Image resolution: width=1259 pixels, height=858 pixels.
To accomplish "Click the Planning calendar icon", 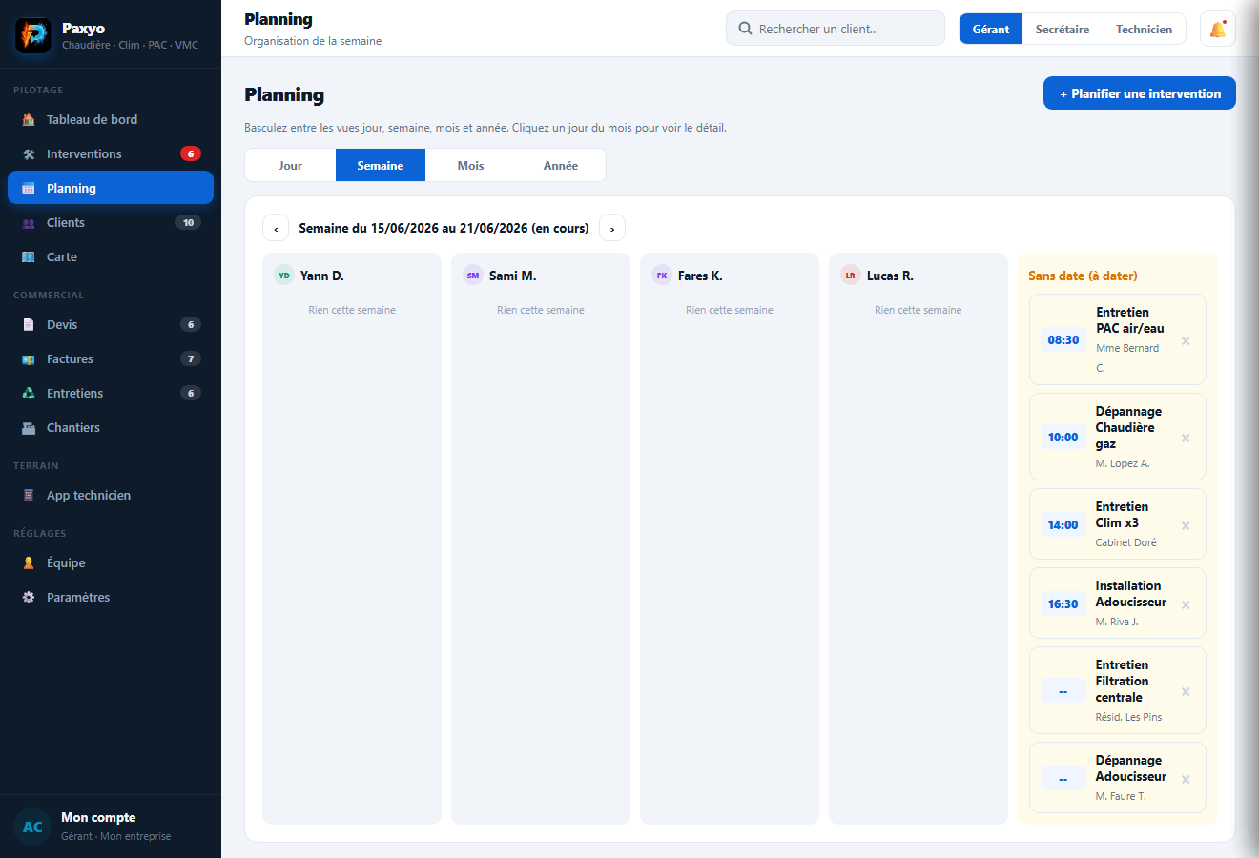I will (29, 188).
